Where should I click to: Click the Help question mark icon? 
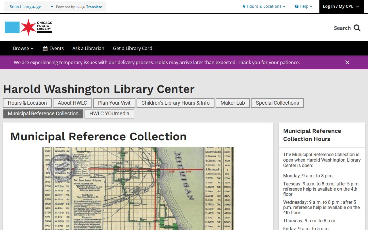coord(297,6)
